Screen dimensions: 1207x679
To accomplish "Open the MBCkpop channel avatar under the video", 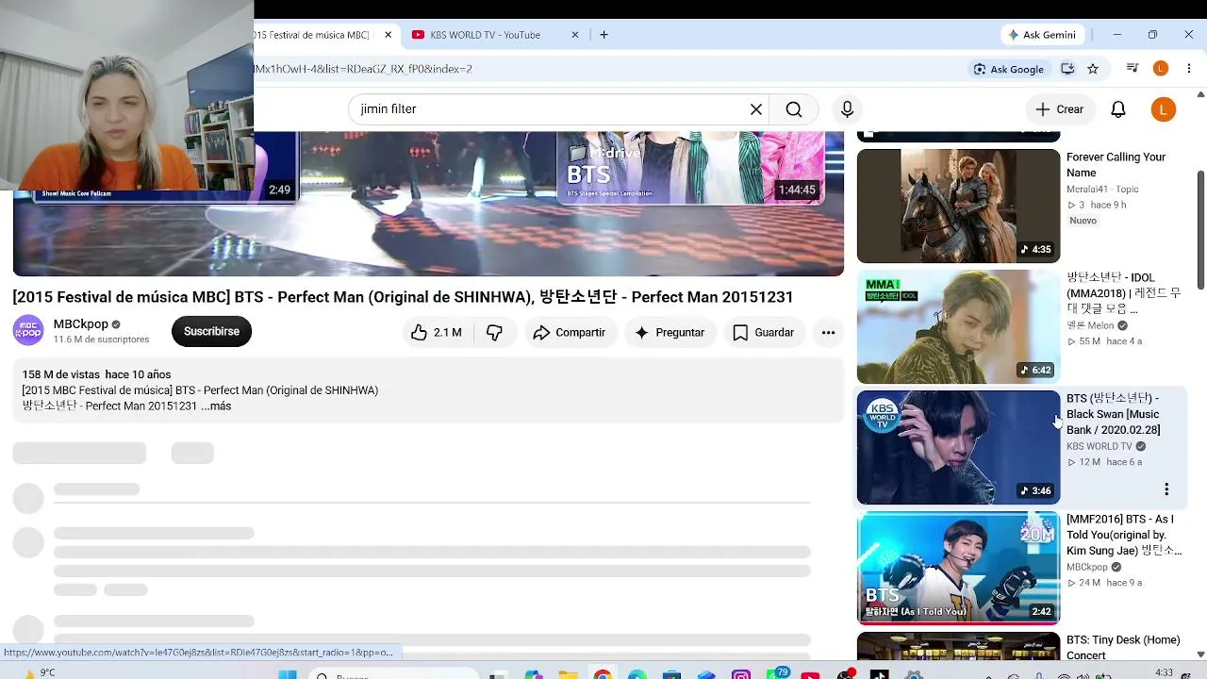I will click(x=28, y=331).
